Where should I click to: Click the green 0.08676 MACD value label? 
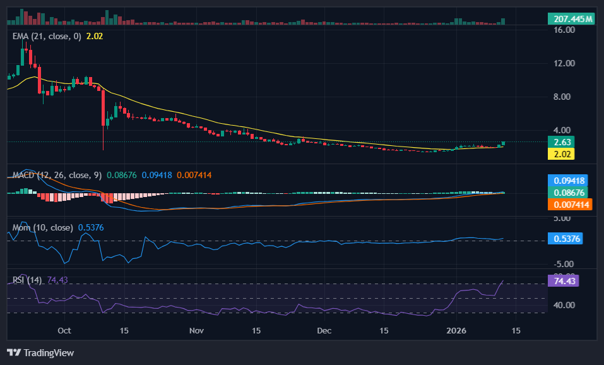click(567, 192)
